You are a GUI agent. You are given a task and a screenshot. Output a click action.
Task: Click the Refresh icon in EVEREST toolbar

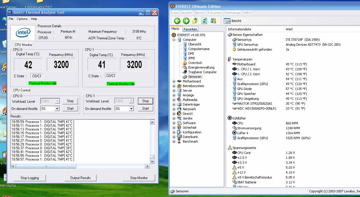[x=204, y=21]
